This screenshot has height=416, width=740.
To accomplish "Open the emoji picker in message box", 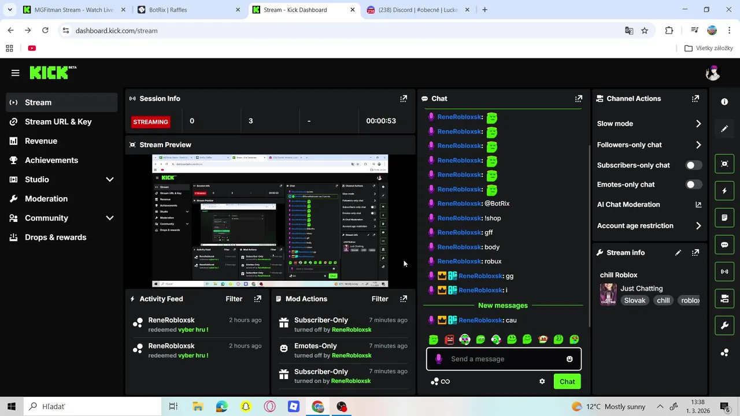I will pos(569,359).
